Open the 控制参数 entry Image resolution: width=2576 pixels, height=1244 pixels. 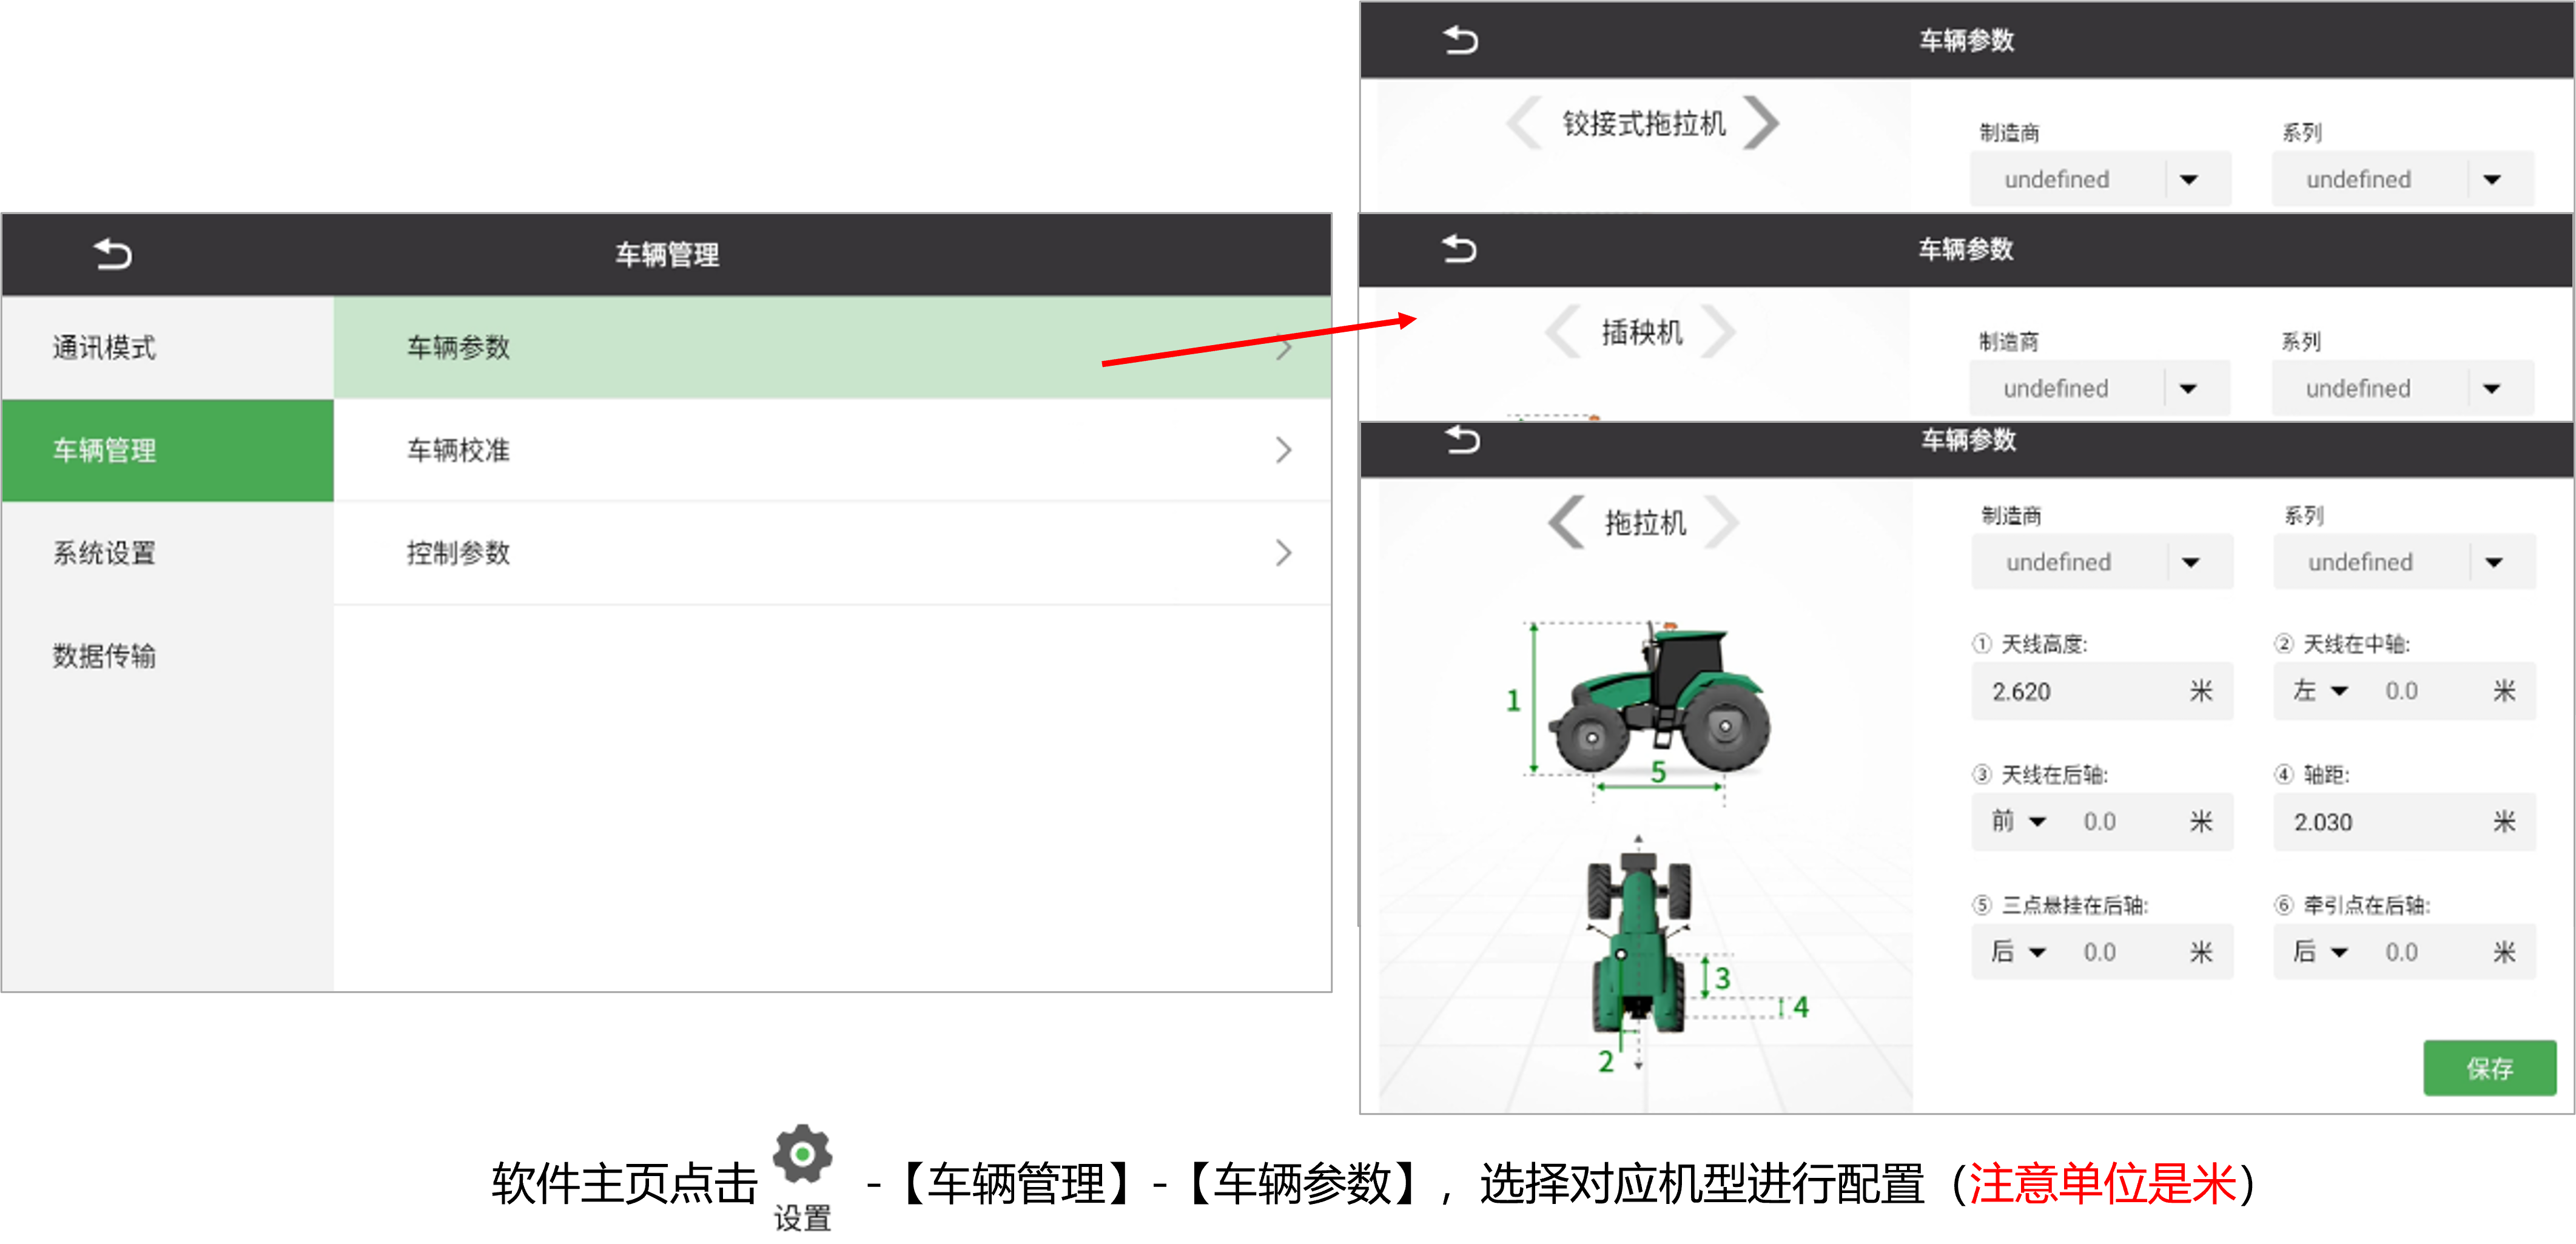832,553
